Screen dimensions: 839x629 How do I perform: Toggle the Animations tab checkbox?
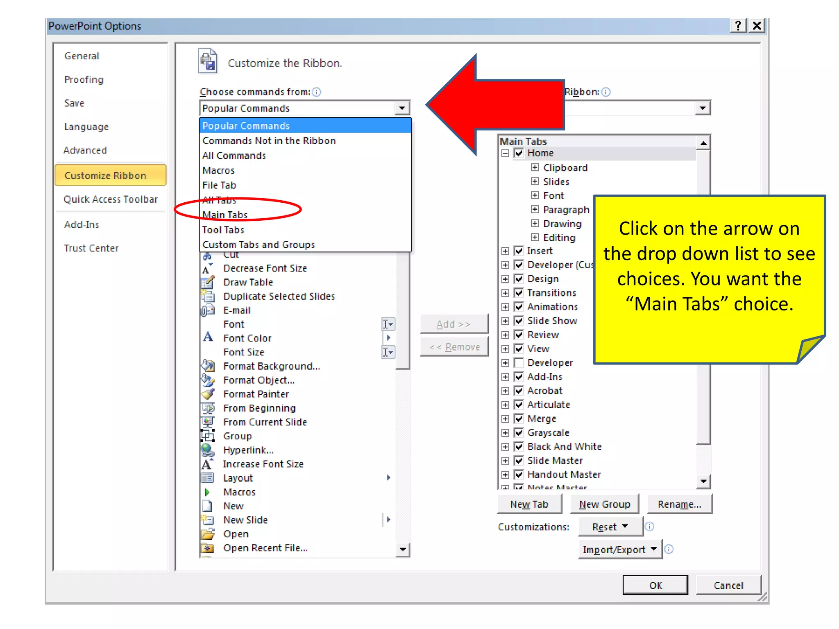(x=519, y=307)
